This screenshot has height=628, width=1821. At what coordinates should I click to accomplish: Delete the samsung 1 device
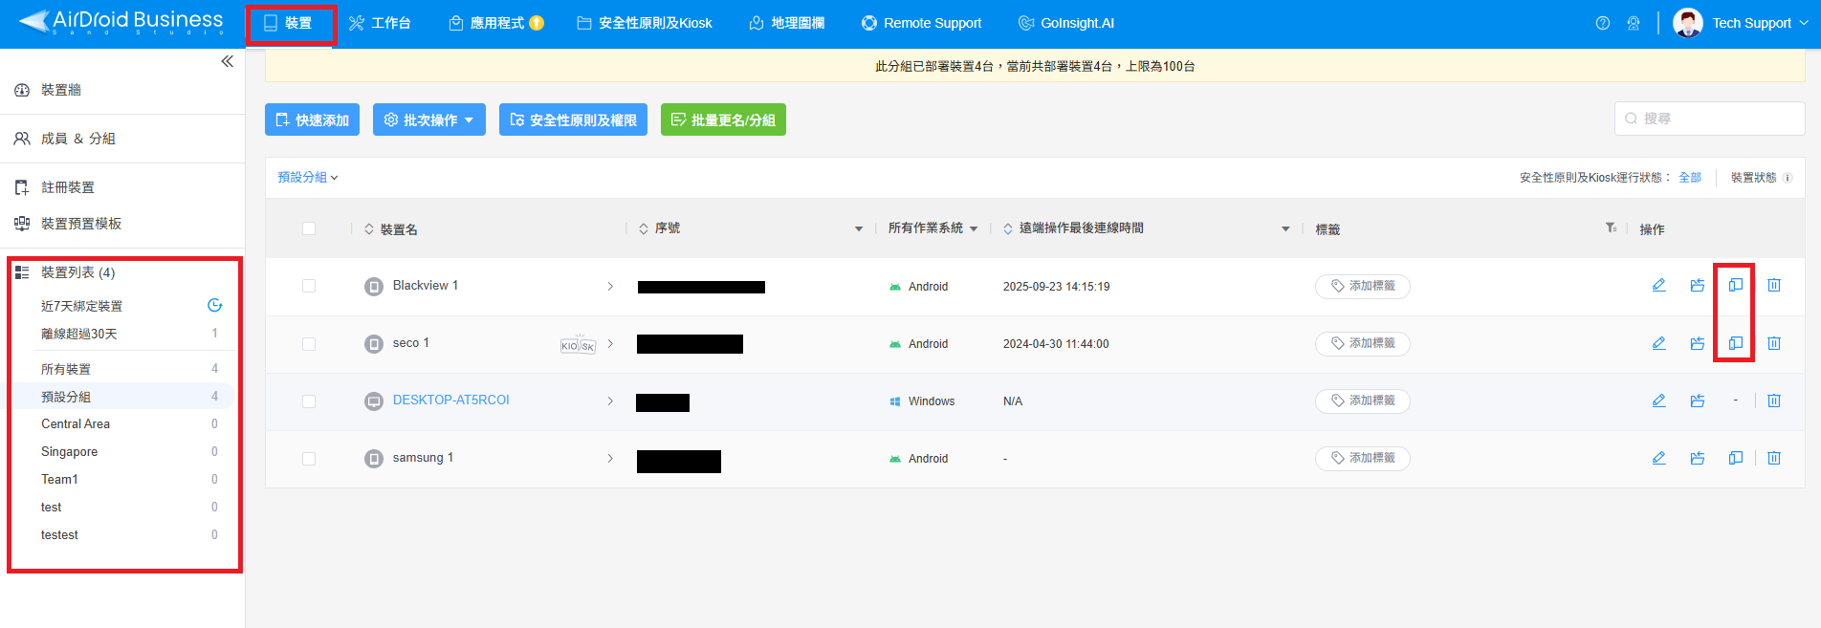[1774, 458]
